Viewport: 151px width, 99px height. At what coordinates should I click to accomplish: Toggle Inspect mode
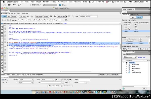point(46,16)
